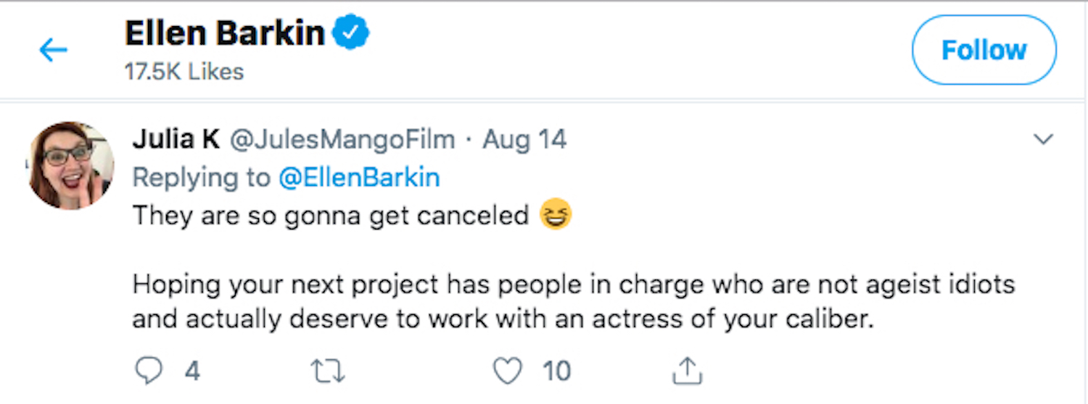Retweet Julia K's reply

coord(327,371)
